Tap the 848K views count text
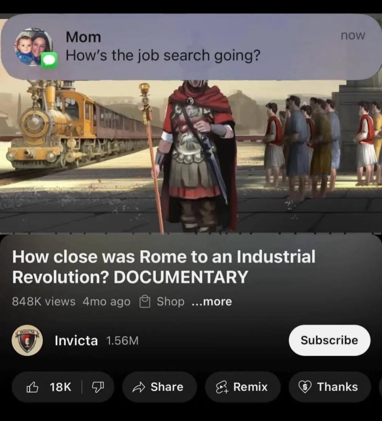This screenshot has height=421, width=382. coord(44,302)
